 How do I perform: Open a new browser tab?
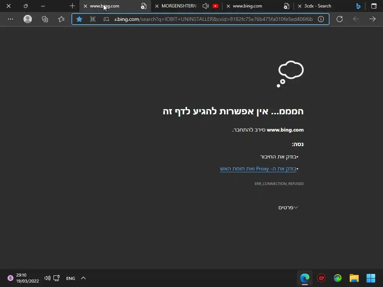72,6
